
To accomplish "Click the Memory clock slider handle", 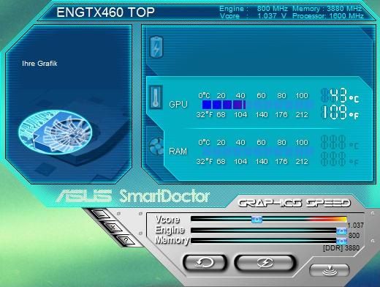I will 341,241.
